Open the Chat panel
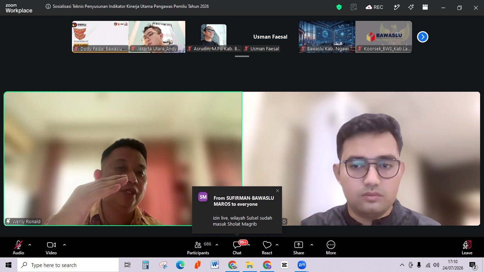Viewport: 484px width, 272px height. 237,248
